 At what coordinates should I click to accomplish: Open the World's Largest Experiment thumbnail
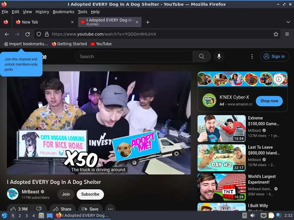point(221,187)
